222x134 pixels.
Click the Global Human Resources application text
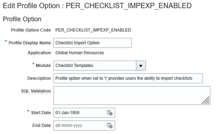pos(80,53)
